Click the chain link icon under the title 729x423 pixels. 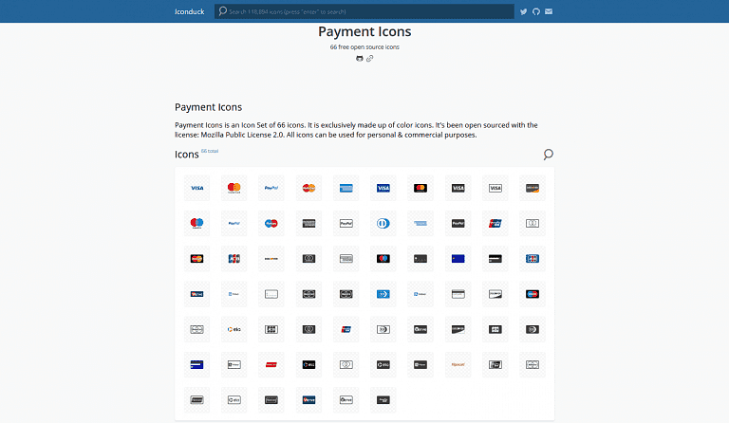[x=369, y=59]
